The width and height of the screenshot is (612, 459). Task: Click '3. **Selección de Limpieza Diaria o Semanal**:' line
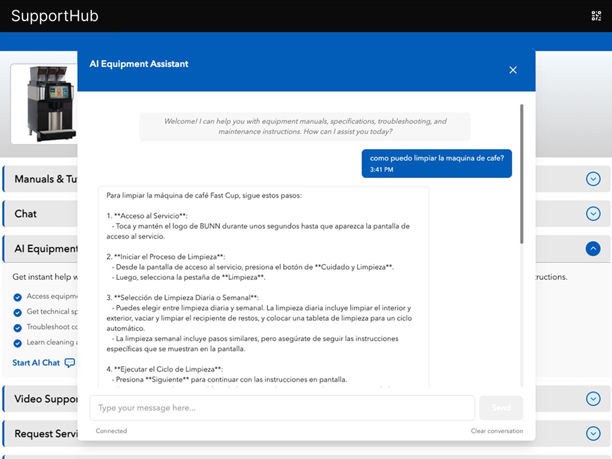[182, 298]
